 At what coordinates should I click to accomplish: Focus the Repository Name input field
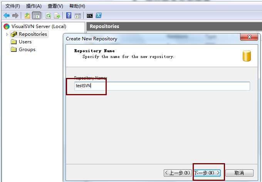[162, 86]
